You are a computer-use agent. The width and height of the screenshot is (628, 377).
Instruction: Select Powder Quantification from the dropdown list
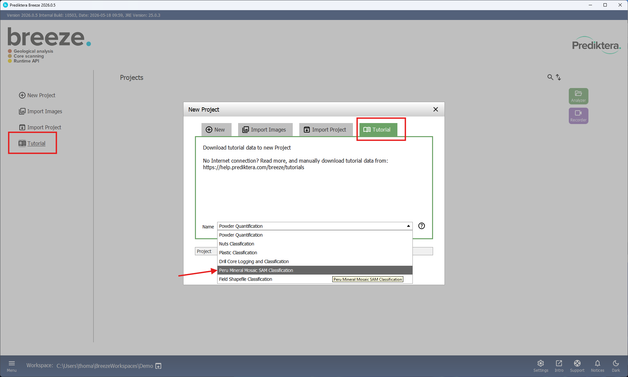click(x=315, y=235)
